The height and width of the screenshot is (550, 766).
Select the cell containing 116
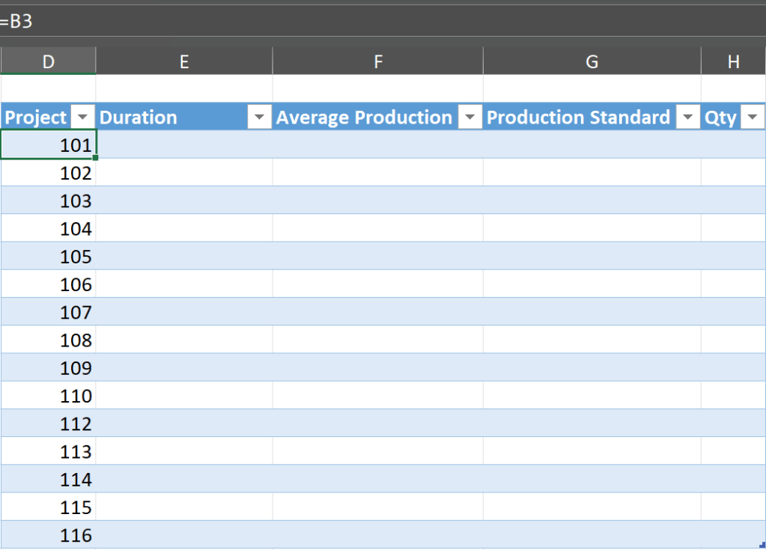tap(49, 534)
